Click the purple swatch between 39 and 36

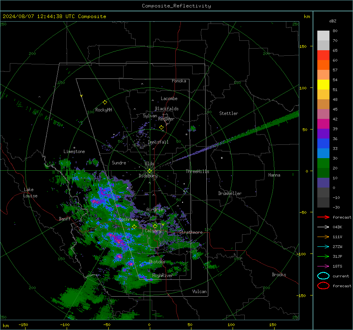[323, 133]
